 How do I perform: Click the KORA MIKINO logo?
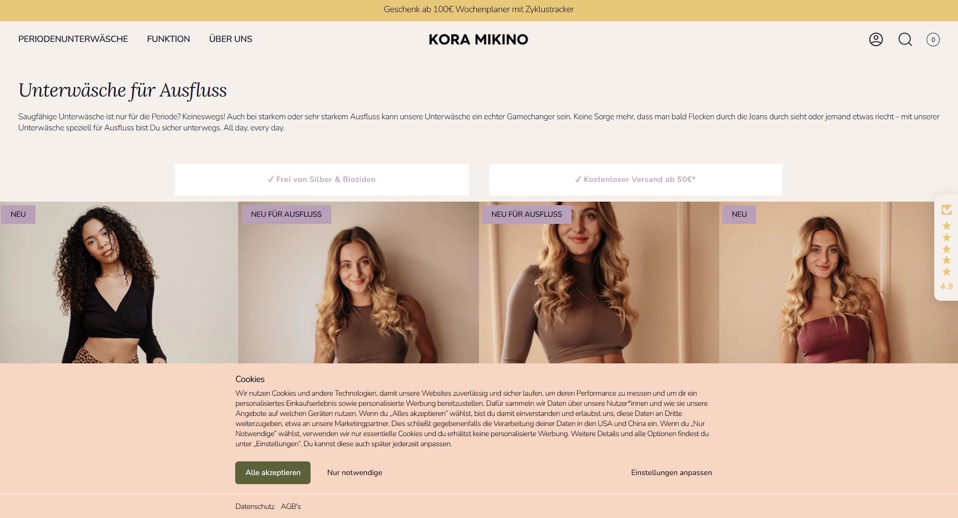(x=478, y=39)
